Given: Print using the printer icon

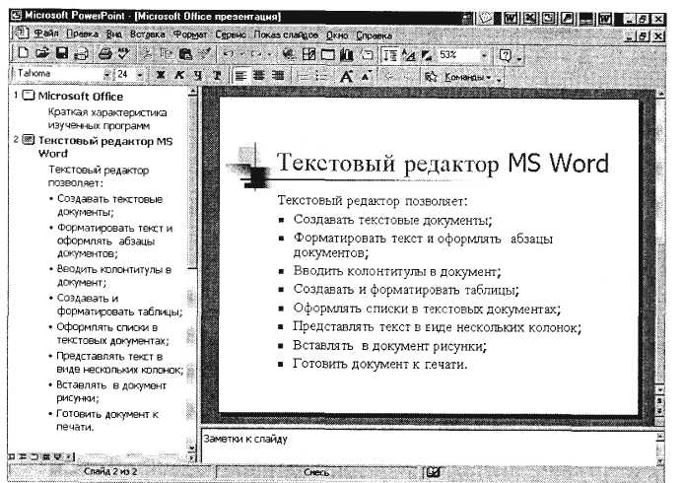Looking at the screenshot, I should coord(105,54).
